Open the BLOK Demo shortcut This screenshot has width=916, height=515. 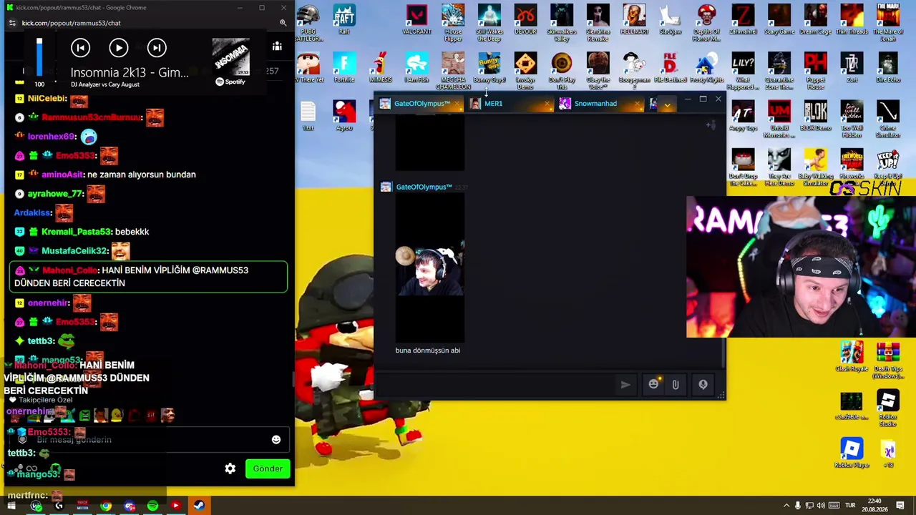(x=815, y=116)
